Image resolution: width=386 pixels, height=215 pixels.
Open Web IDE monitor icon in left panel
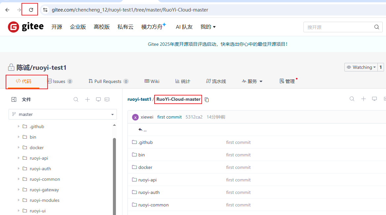pos(98,99)
